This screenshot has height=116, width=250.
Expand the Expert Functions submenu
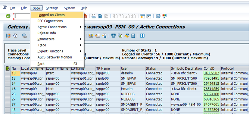[57, 51]
